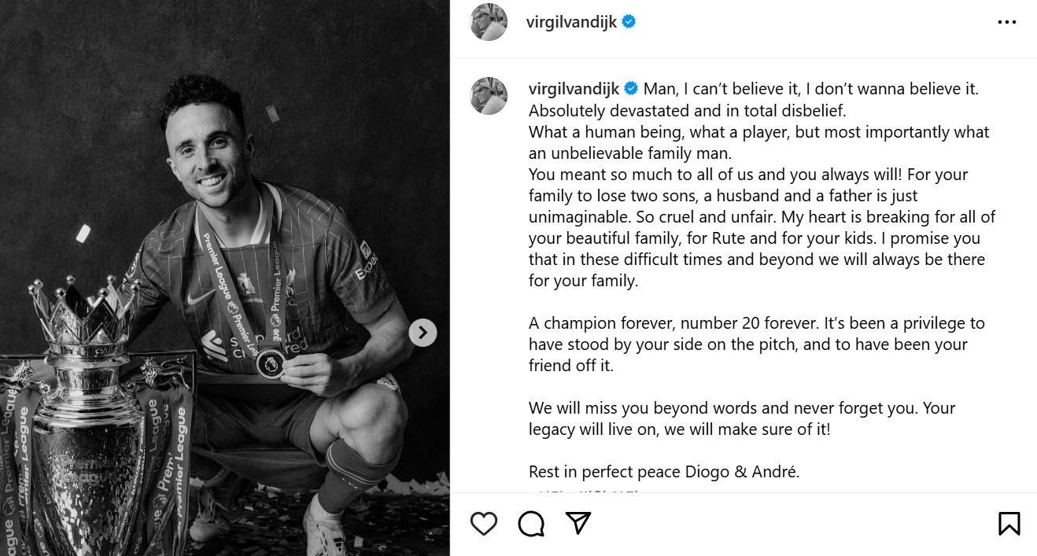This screenshot has width=1037, height=556.
Task: Click the verified badge in the post header
Action: [x=629, y=22]
